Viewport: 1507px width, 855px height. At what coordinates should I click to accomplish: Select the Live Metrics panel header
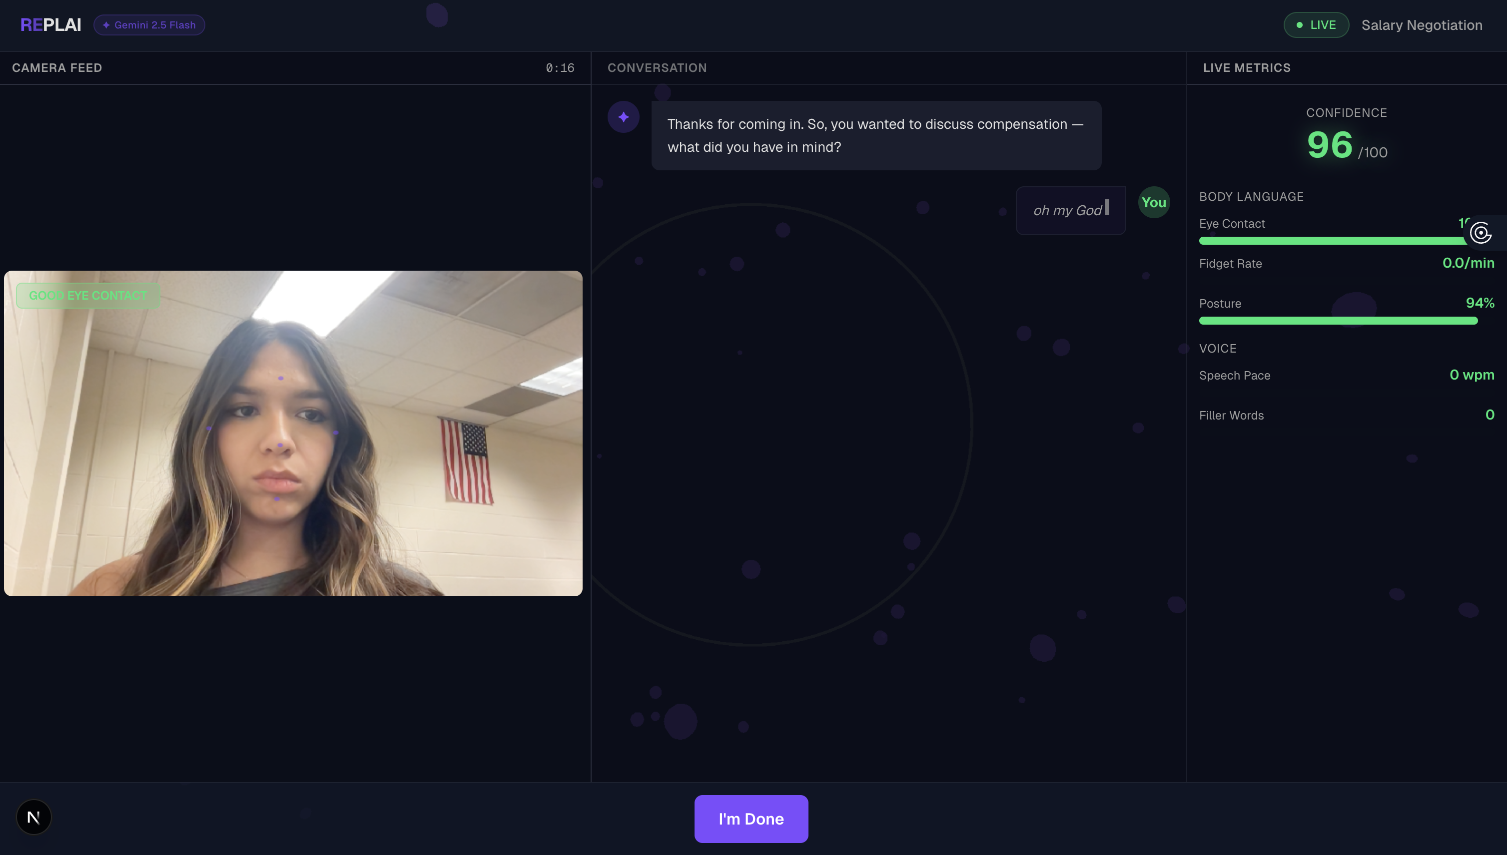pos(1246,68)
